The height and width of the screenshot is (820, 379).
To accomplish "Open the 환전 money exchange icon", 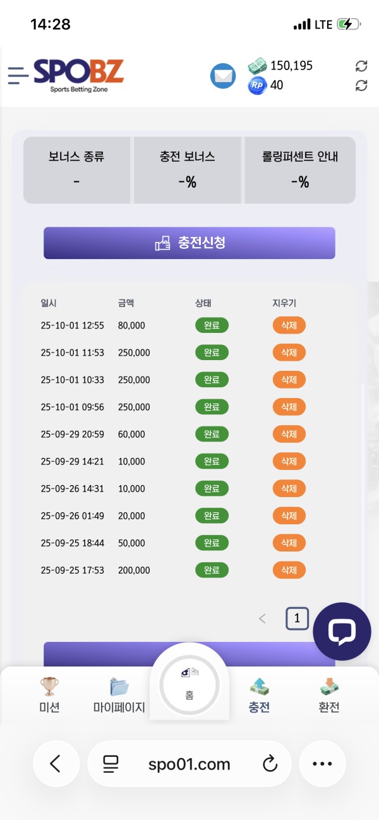I will tap(328, 687).
